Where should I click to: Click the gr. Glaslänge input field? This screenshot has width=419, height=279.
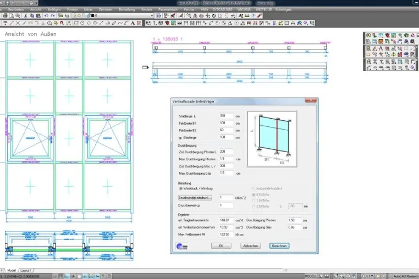(226, 137)
